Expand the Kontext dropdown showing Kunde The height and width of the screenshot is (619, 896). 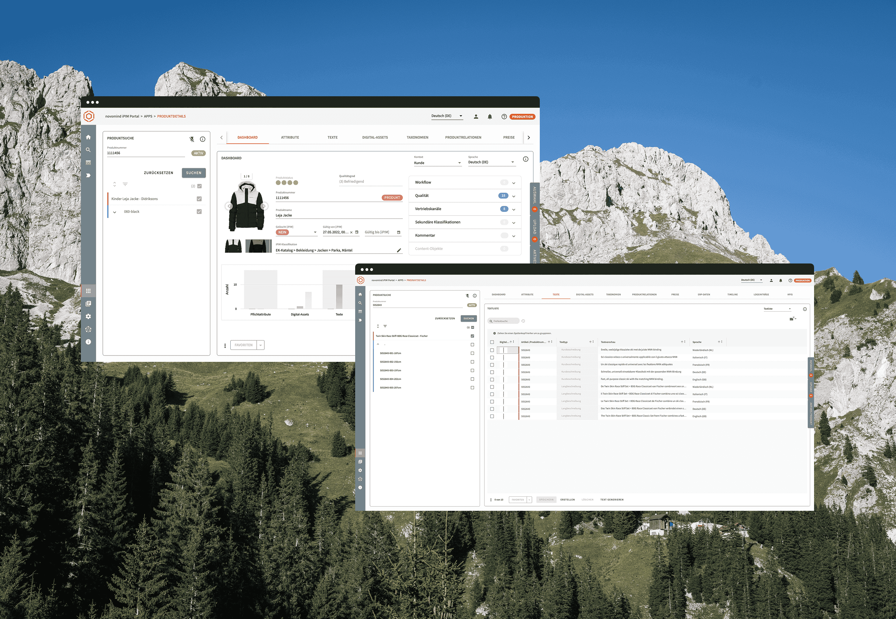point(437,163)
